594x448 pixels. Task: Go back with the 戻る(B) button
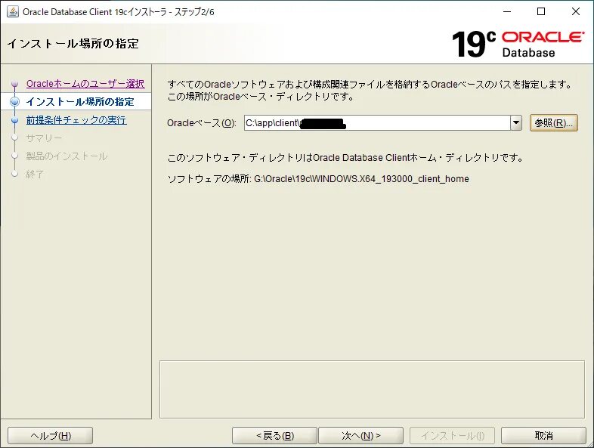click(274, 436)
